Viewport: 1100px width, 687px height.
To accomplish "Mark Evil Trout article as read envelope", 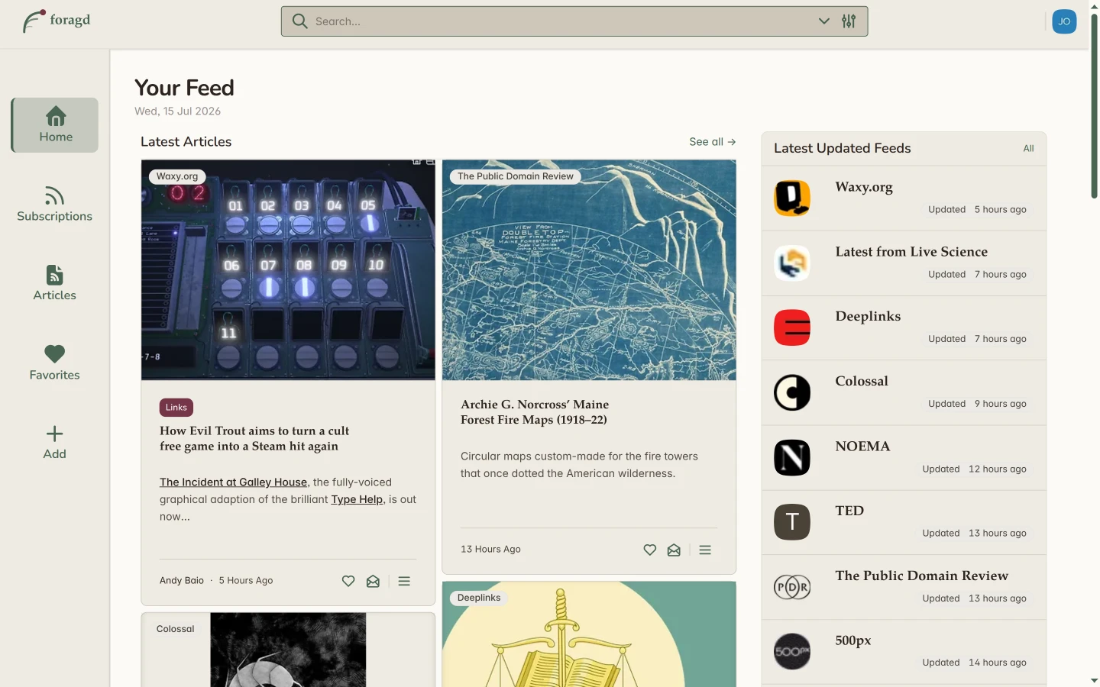I will pos(373,581).
